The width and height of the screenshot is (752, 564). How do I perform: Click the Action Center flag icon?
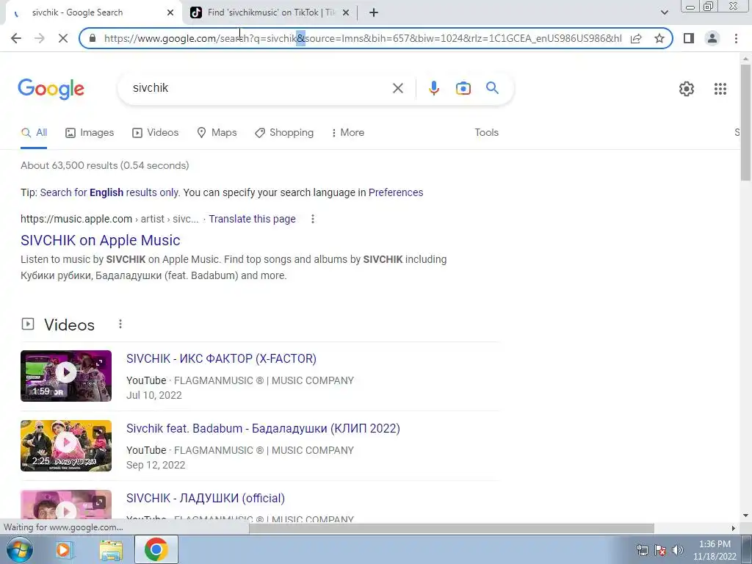660,550
